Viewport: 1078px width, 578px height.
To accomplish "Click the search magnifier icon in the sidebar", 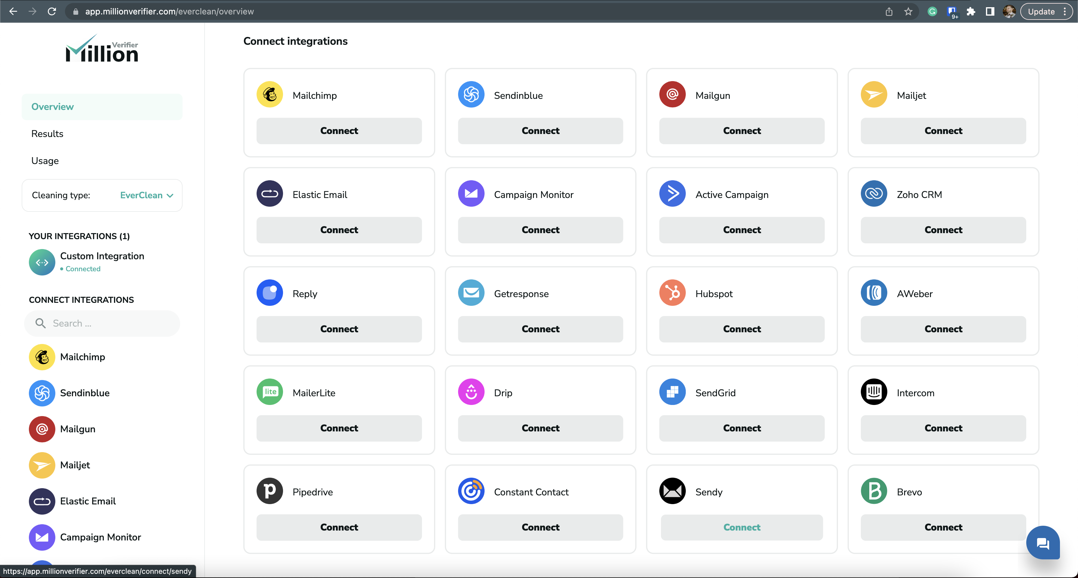I will (x=41, y=323).
